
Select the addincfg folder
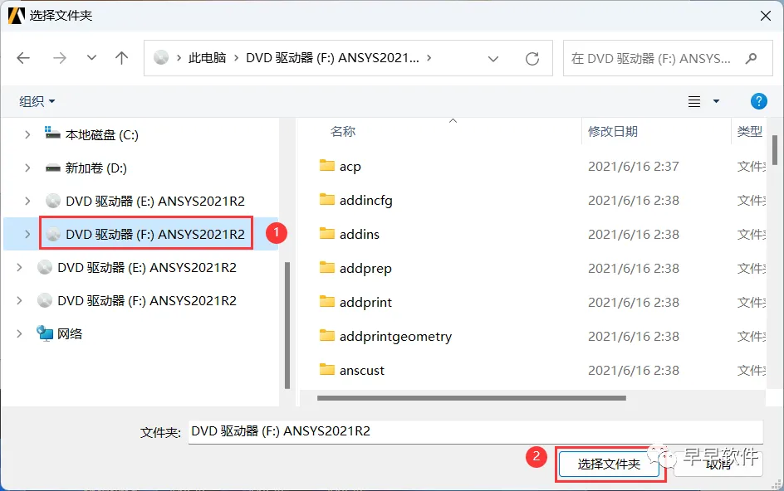pyautogui.click(x=365, y=200)
